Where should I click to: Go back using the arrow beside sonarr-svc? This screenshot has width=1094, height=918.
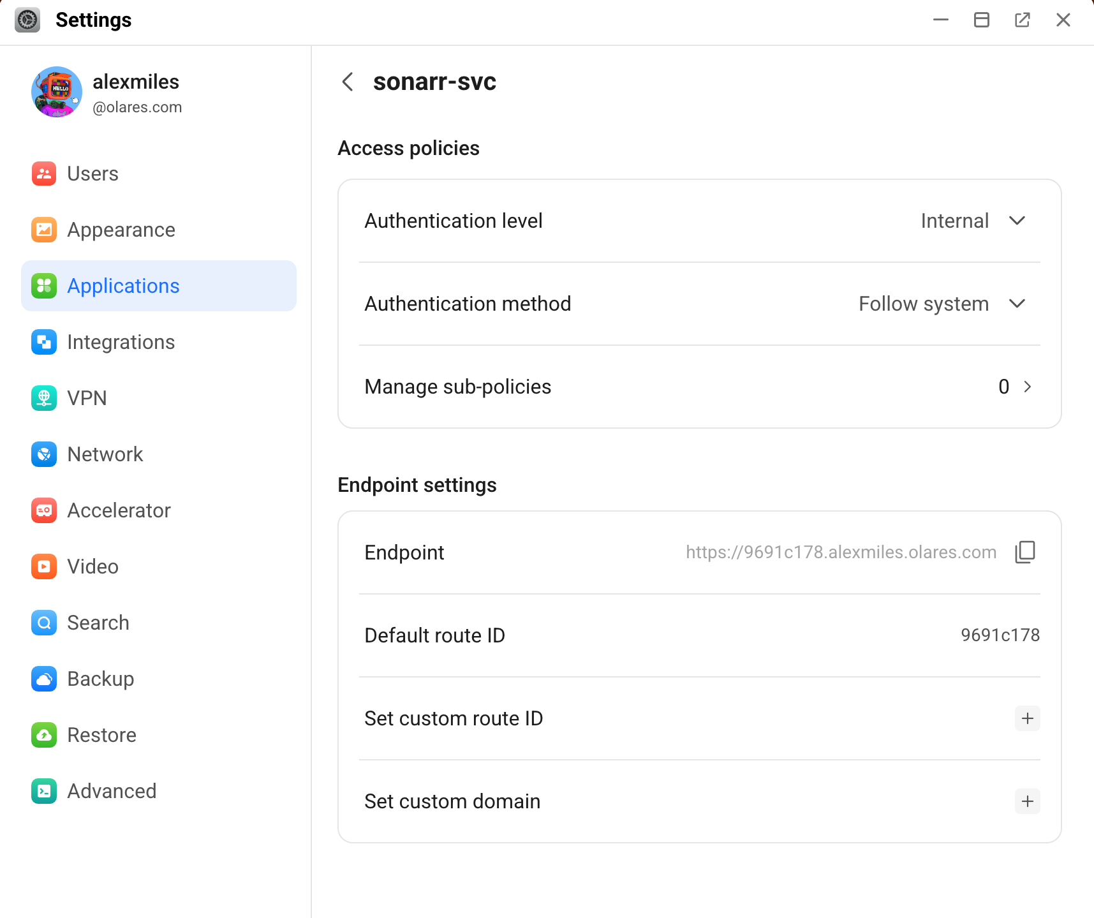tap(348, 82)
